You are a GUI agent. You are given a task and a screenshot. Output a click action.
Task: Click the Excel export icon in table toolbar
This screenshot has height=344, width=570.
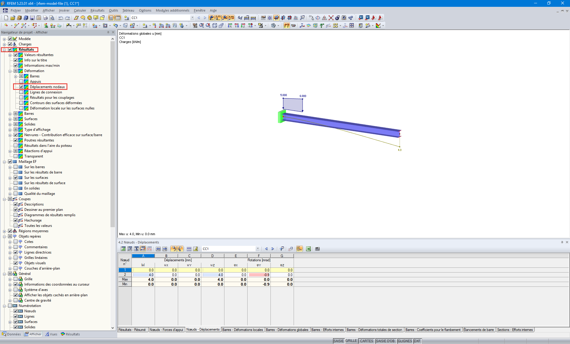[308, 249]
